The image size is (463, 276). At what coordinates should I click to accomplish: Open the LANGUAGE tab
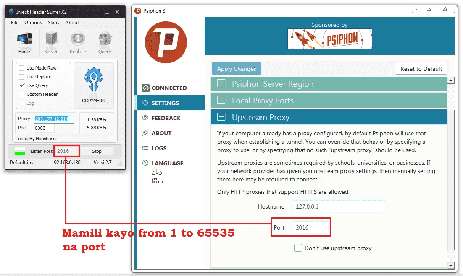point(171,163)
